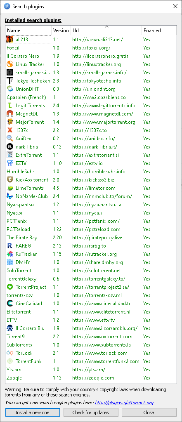Click the small-games.info cube icon
182x422 pixels.
(x=9, y=73)
